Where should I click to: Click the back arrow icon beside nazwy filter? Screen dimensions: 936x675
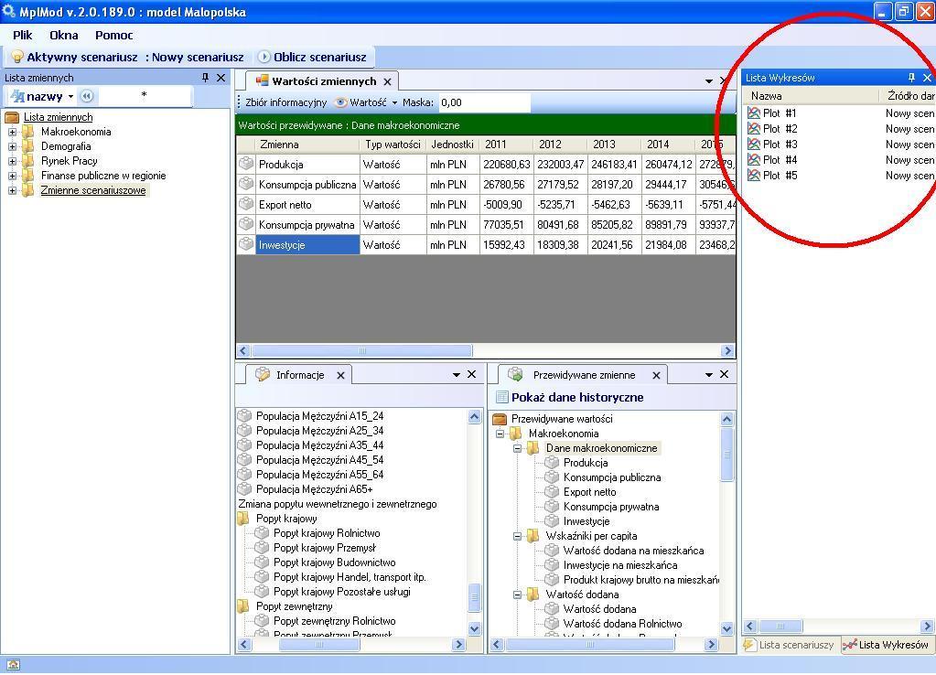point(87,96)
